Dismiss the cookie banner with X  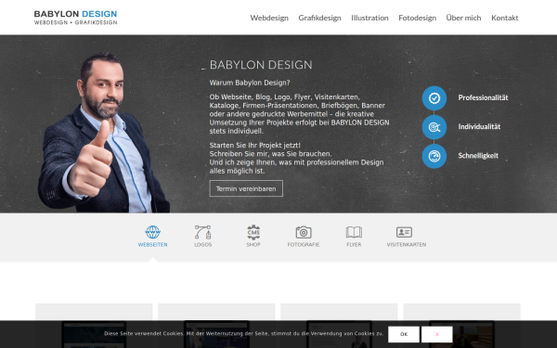pos(437,334)
